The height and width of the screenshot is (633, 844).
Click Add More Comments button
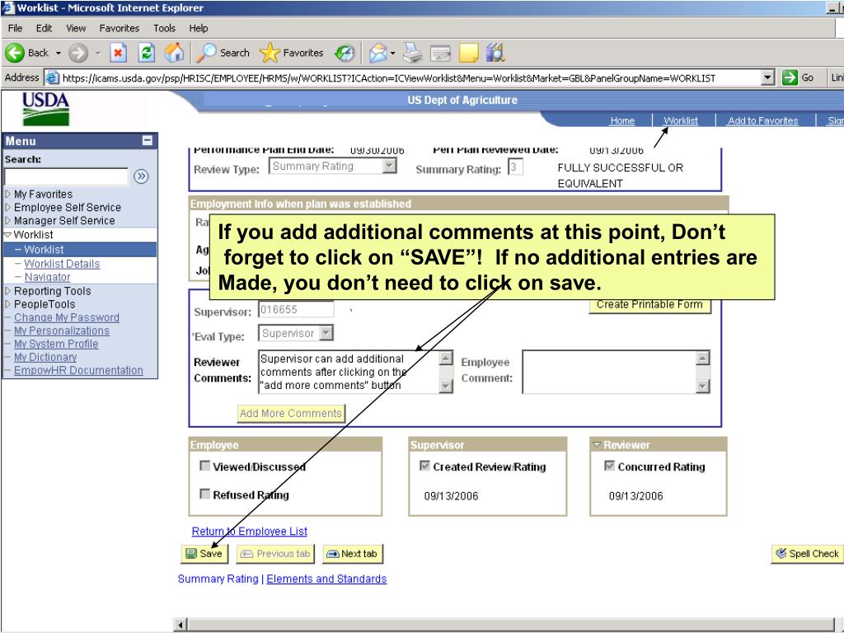click(291, 414)
